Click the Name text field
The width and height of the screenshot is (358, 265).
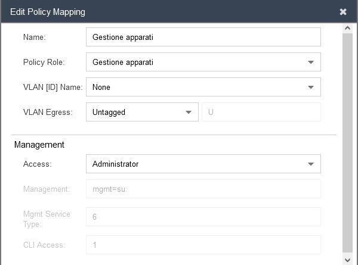[203, 37]
